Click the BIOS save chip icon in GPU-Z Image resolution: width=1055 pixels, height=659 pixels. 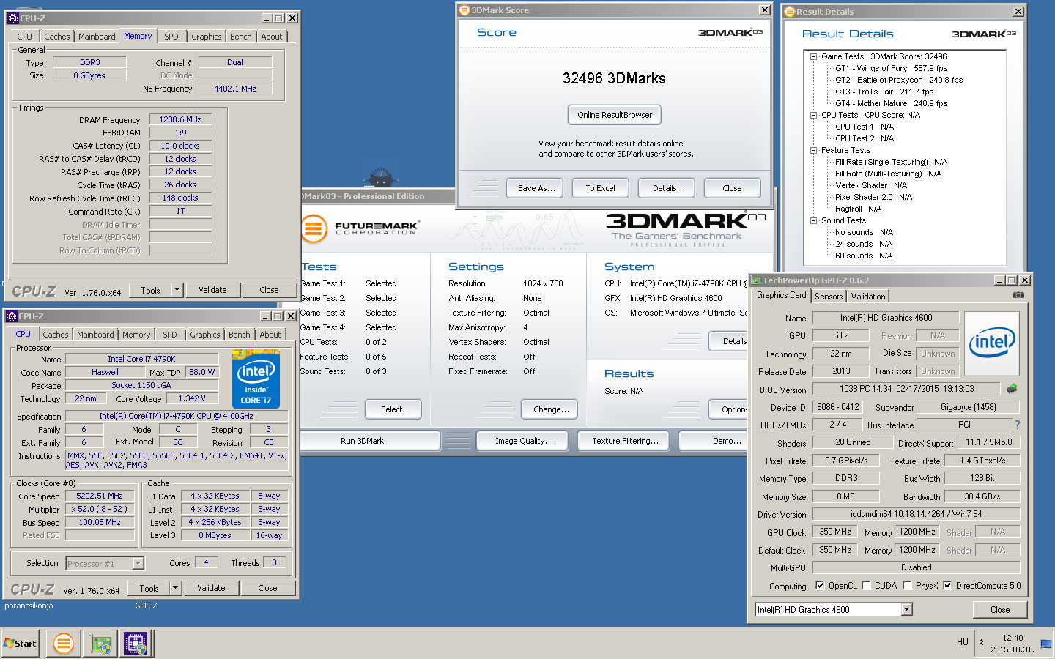(1012, 388)
